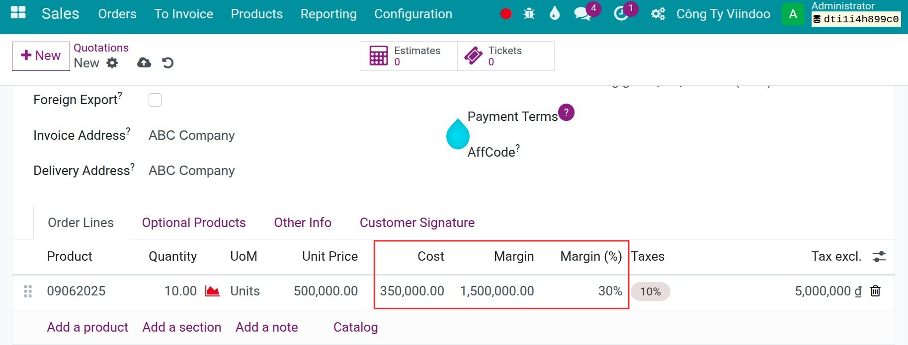The height and width of the screenshot is (345, 908).
Task: Open the Configuration menu
Action: (413, 14)
